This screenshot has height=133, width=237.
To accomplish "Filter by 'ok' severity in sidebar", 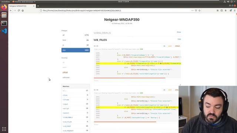I will [x=63, y=62].
